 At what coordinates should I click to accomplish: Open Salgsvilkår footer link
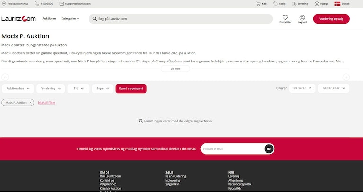click(x=172, y=184)
